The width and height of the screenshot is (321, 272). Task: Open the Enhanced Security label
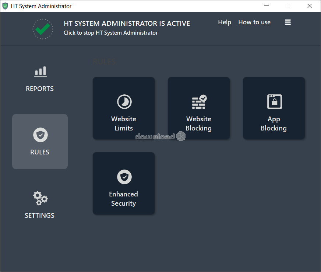pos(123,199)
